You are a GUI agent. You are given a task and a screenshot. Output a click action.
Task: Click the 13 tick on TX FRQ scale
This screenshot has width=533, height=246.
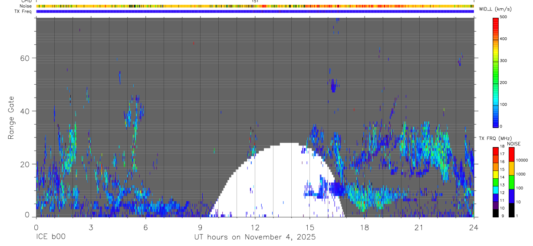(x=502, y=185)
